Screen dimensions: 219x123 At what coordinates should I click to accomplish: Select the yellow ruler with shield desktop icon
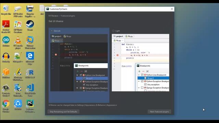(18, 74)
